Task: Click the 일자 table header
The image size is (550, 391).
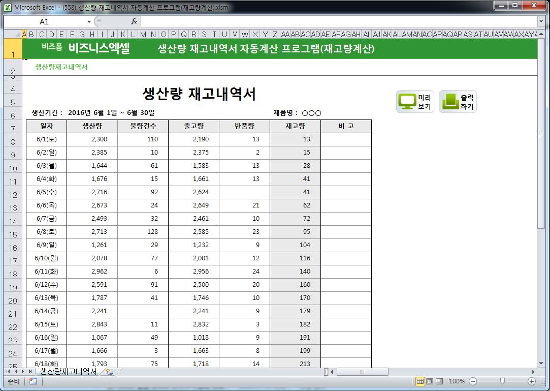Action: point(47,126)
